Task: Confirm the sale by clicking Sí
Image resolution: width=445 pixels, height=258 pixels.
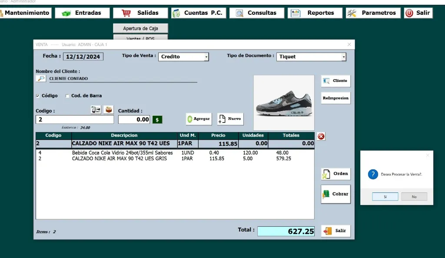Action: click(x=385, y=197)
